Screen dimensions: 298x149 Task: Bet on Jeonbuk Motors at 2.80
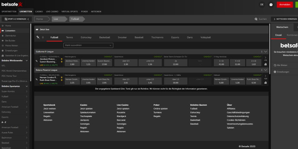[72, 63]
